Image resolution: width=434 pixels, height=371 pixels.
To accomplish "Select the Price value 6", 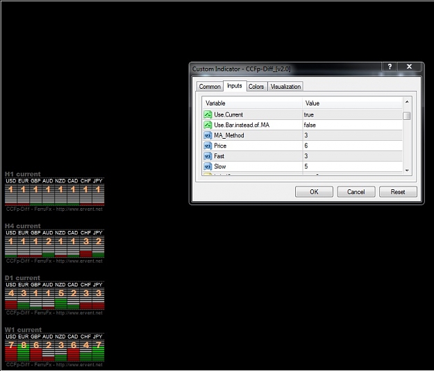I will coord(306,146).
